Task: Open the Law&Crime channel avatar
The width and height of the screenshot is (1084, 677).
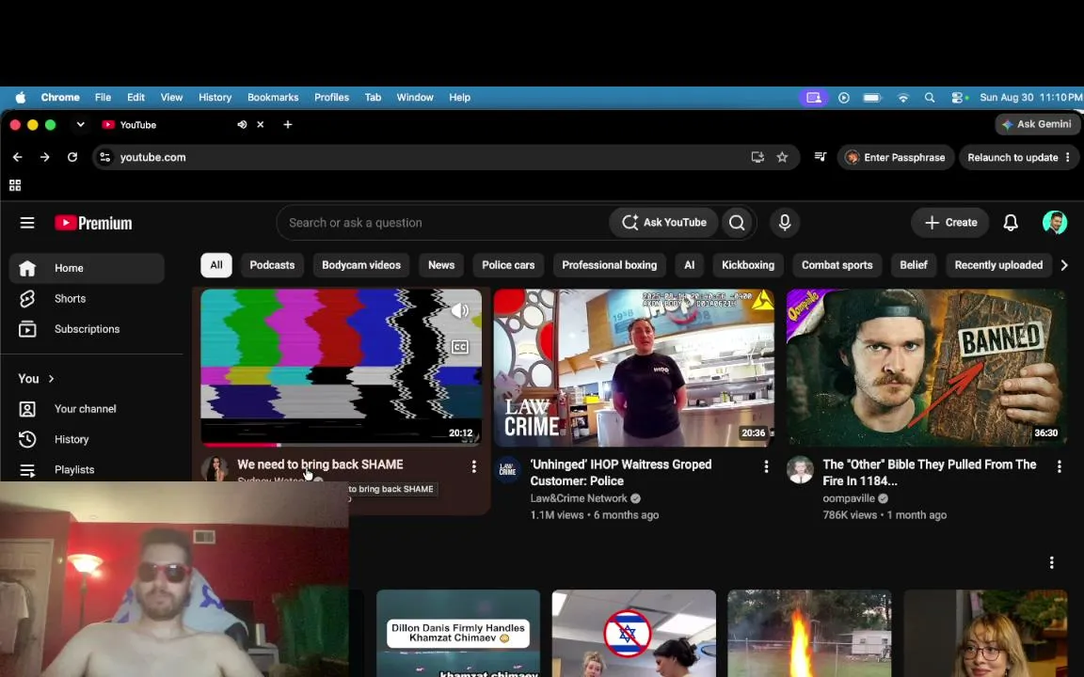Action: [507, 470]
